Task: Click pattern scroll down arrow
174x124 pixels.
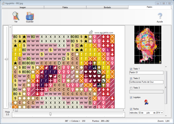Action: 10,107
